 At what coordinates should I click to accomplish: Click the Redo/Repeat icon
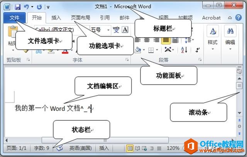pos(39,7)
